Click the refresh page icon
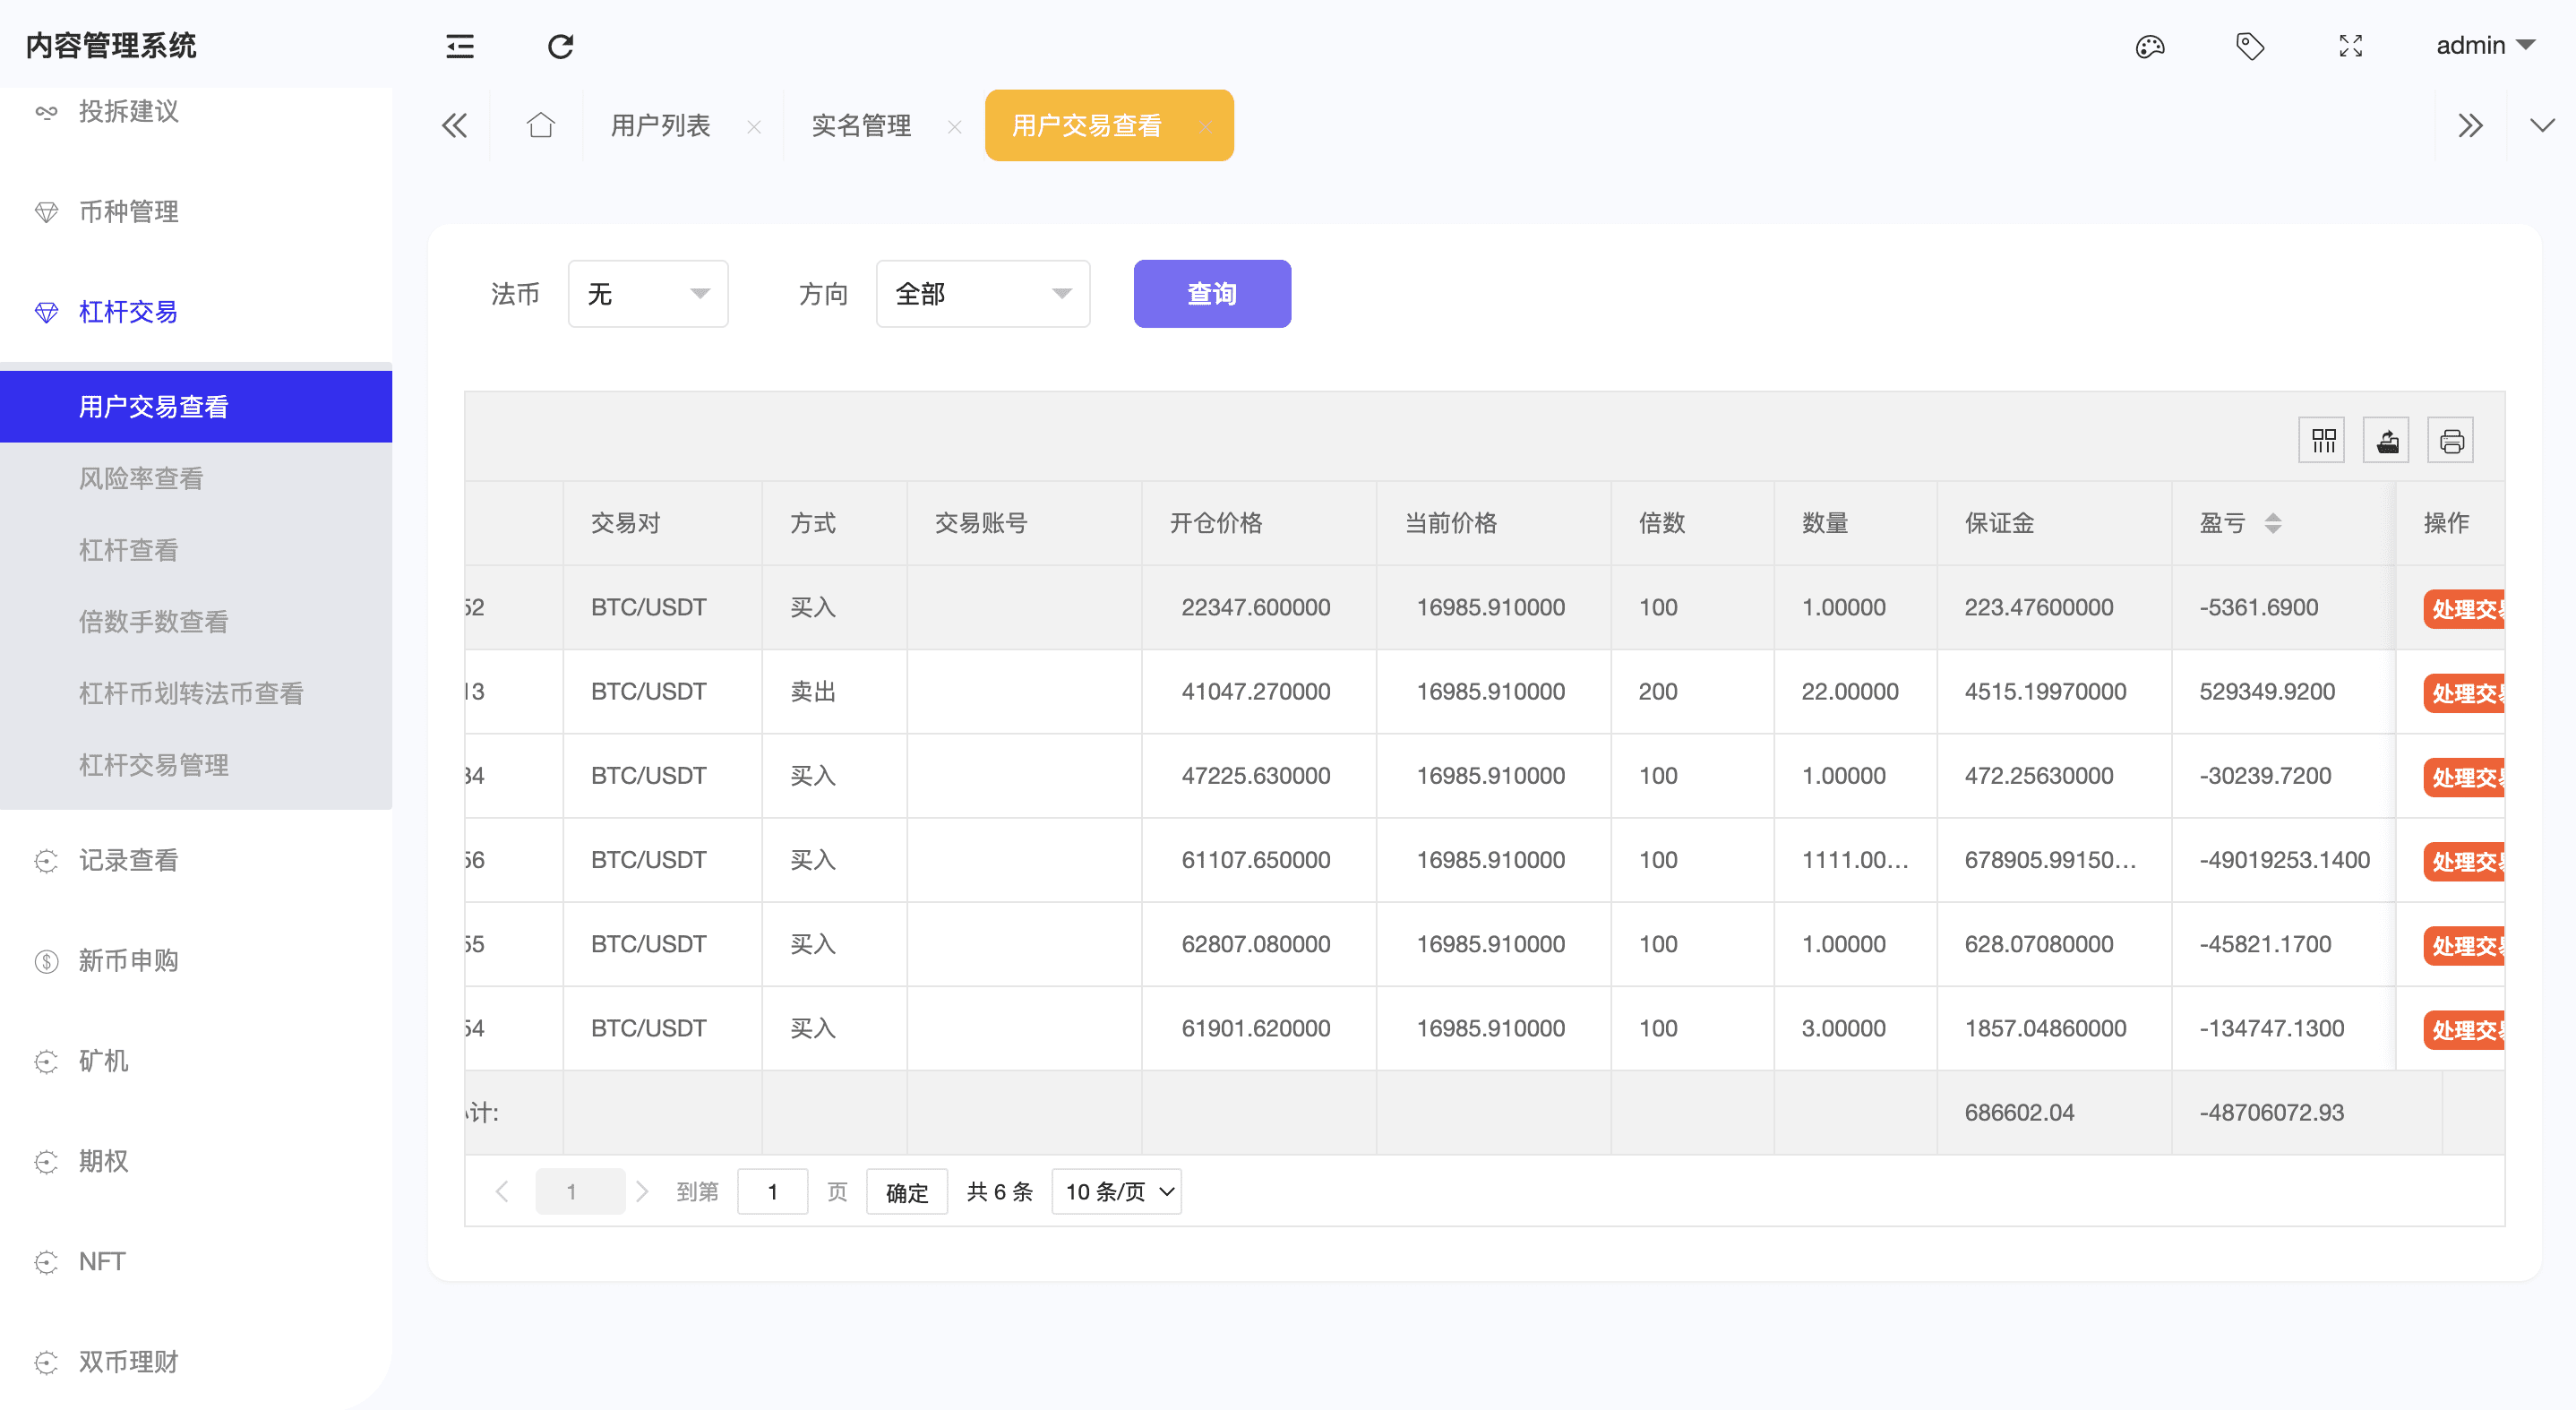 click(560, 46)
